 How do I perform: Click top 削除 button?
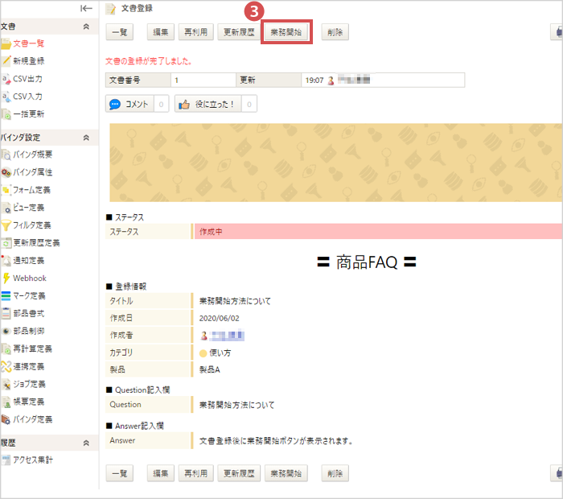click(x=335, y=32)
